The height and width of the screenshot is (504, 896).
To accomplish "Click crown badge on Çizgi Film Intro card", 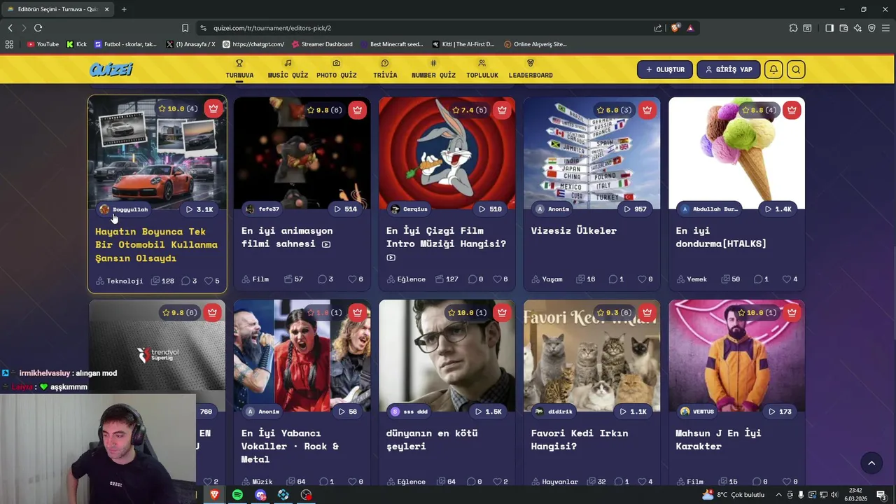I will pyautogui.click(x=502, y=110).
